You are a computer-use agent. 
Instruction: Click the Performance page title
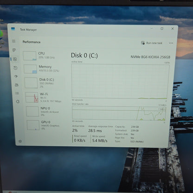pyautogui.click(x=32, y=42)
